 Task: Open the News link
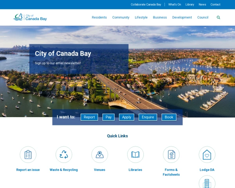pyautogui.click(x=202, y=4)
